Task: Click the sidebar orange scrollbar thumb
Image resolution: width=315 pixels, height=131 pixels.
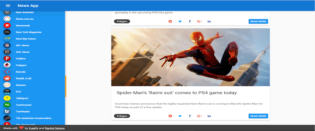Action: [66, 86]
